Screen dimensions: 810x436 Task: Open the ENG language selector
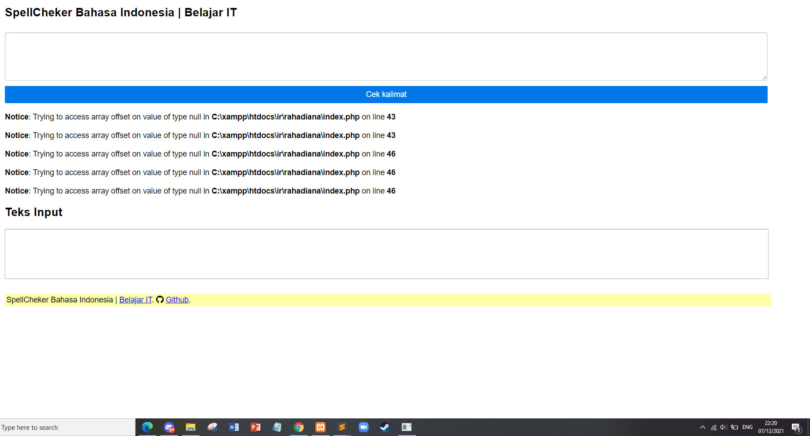tap(747, 427)
